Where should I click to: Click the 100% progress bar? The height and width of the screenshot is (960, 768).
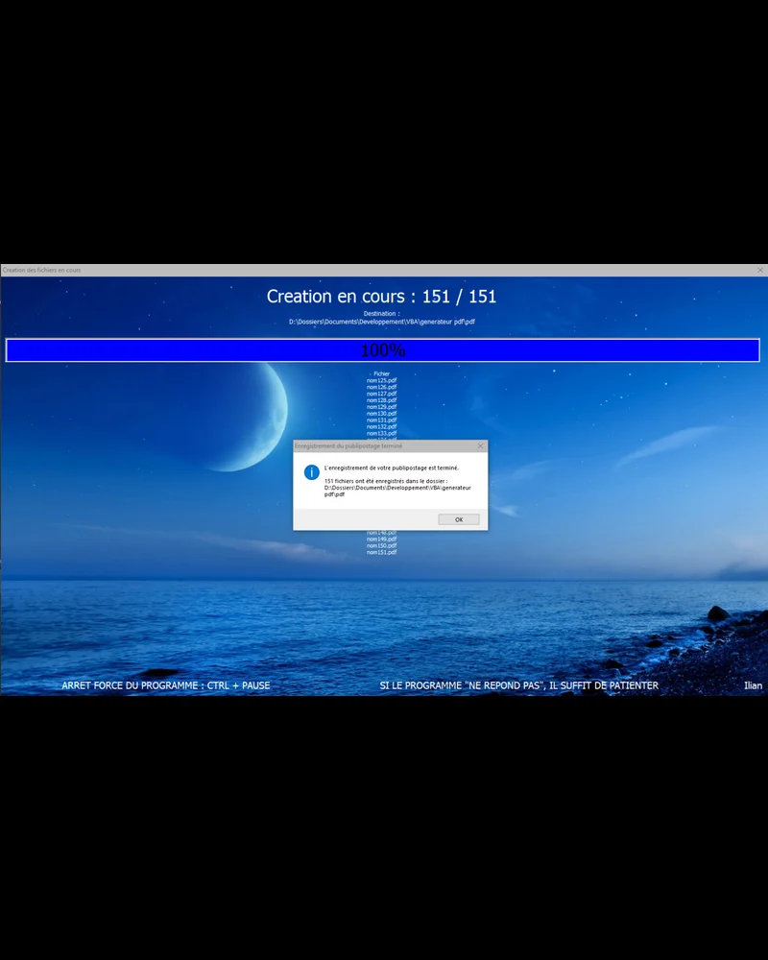[382, 349]
